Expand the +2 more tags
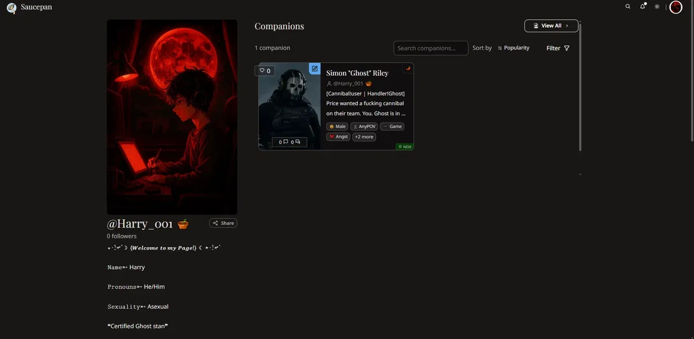The width and height of the screenshot is (694, 339). [364, 137]
